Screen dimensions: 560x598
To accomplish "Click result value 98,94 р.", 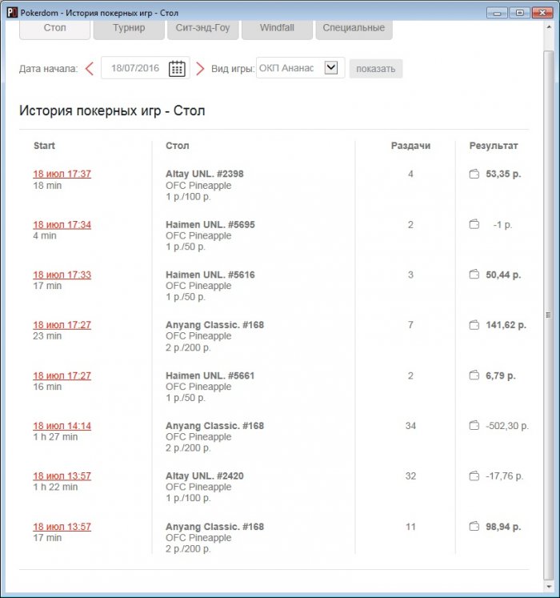I will coord(503,527).
